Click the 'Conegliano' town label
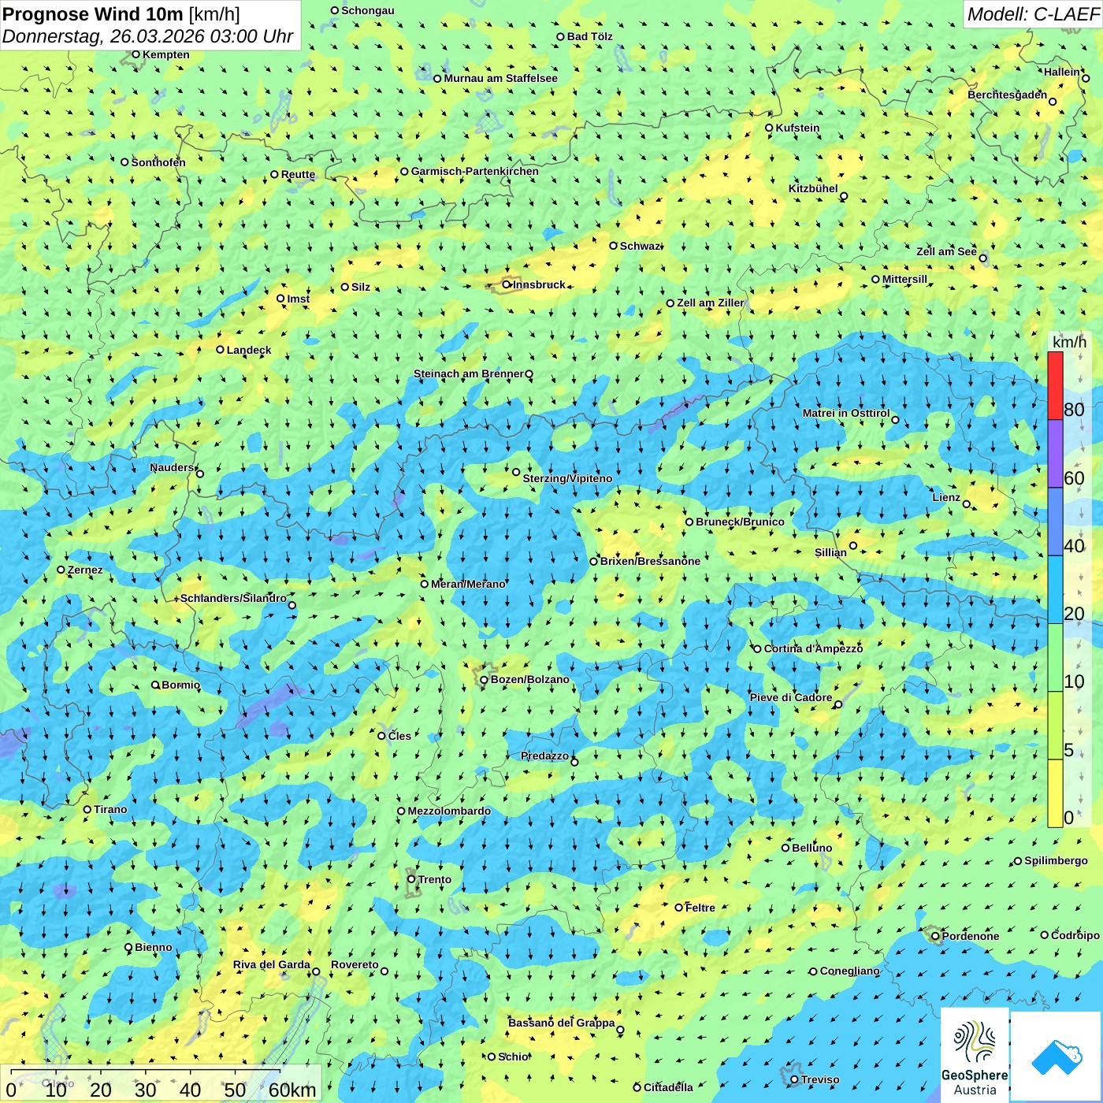The image size is (1103, 1103). pos(849,971)
